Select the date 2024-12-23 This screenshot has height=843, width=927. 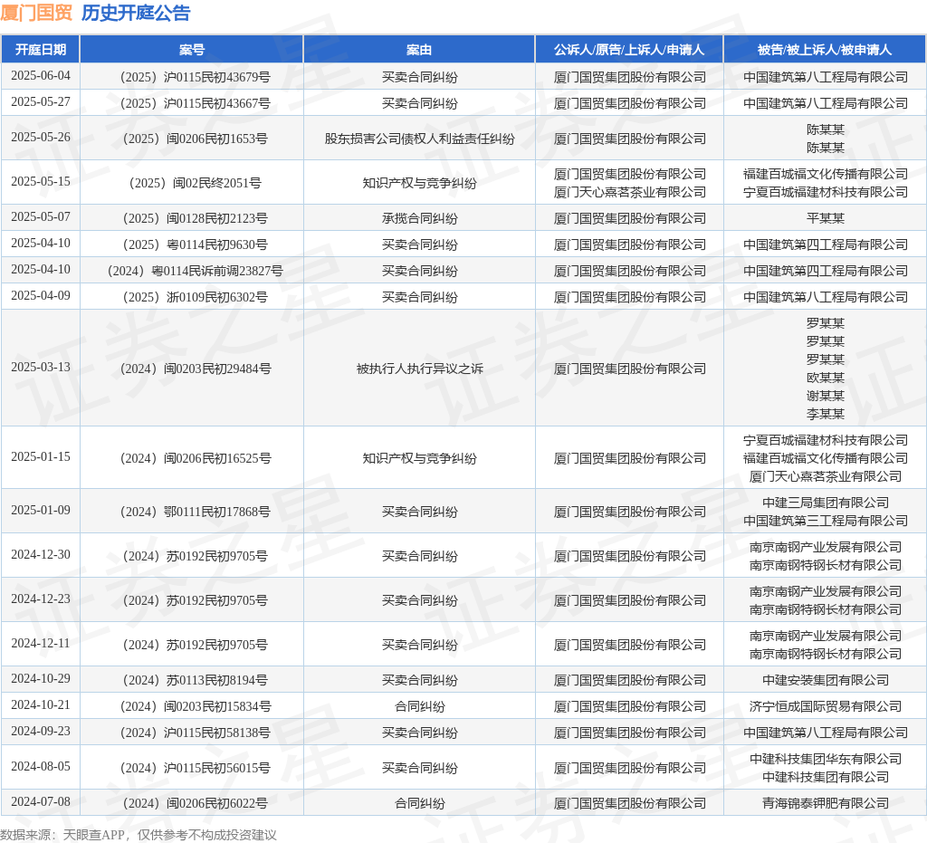click(x=40, y=599)
